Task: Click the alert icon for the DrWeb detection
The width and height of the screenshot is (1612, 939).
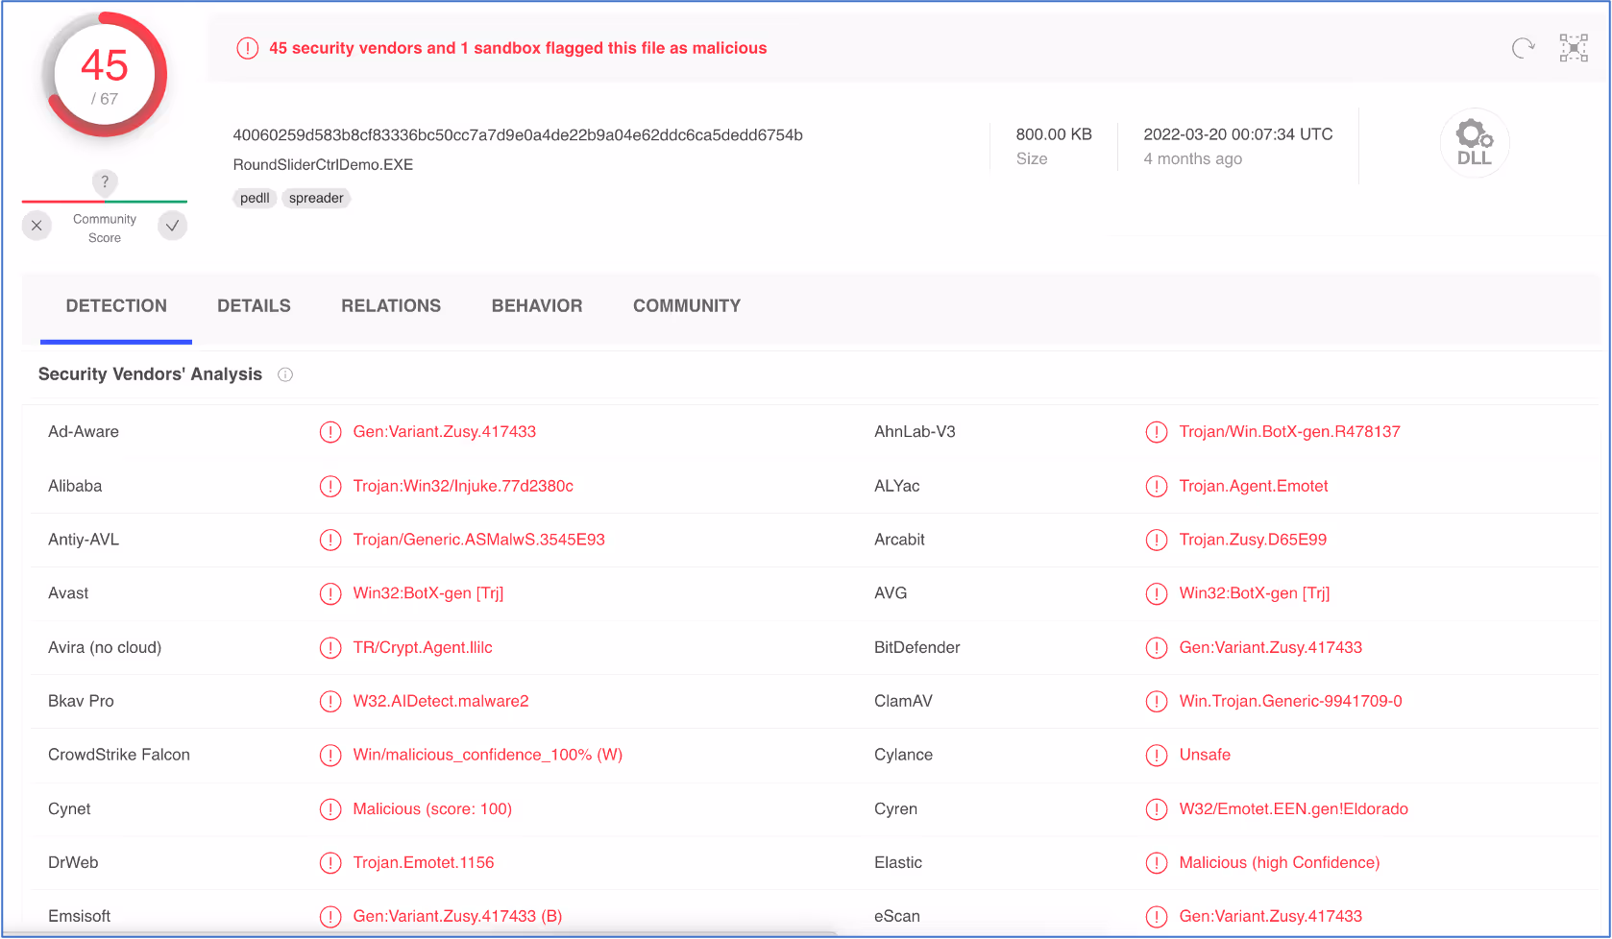Action: click(330, 862)
